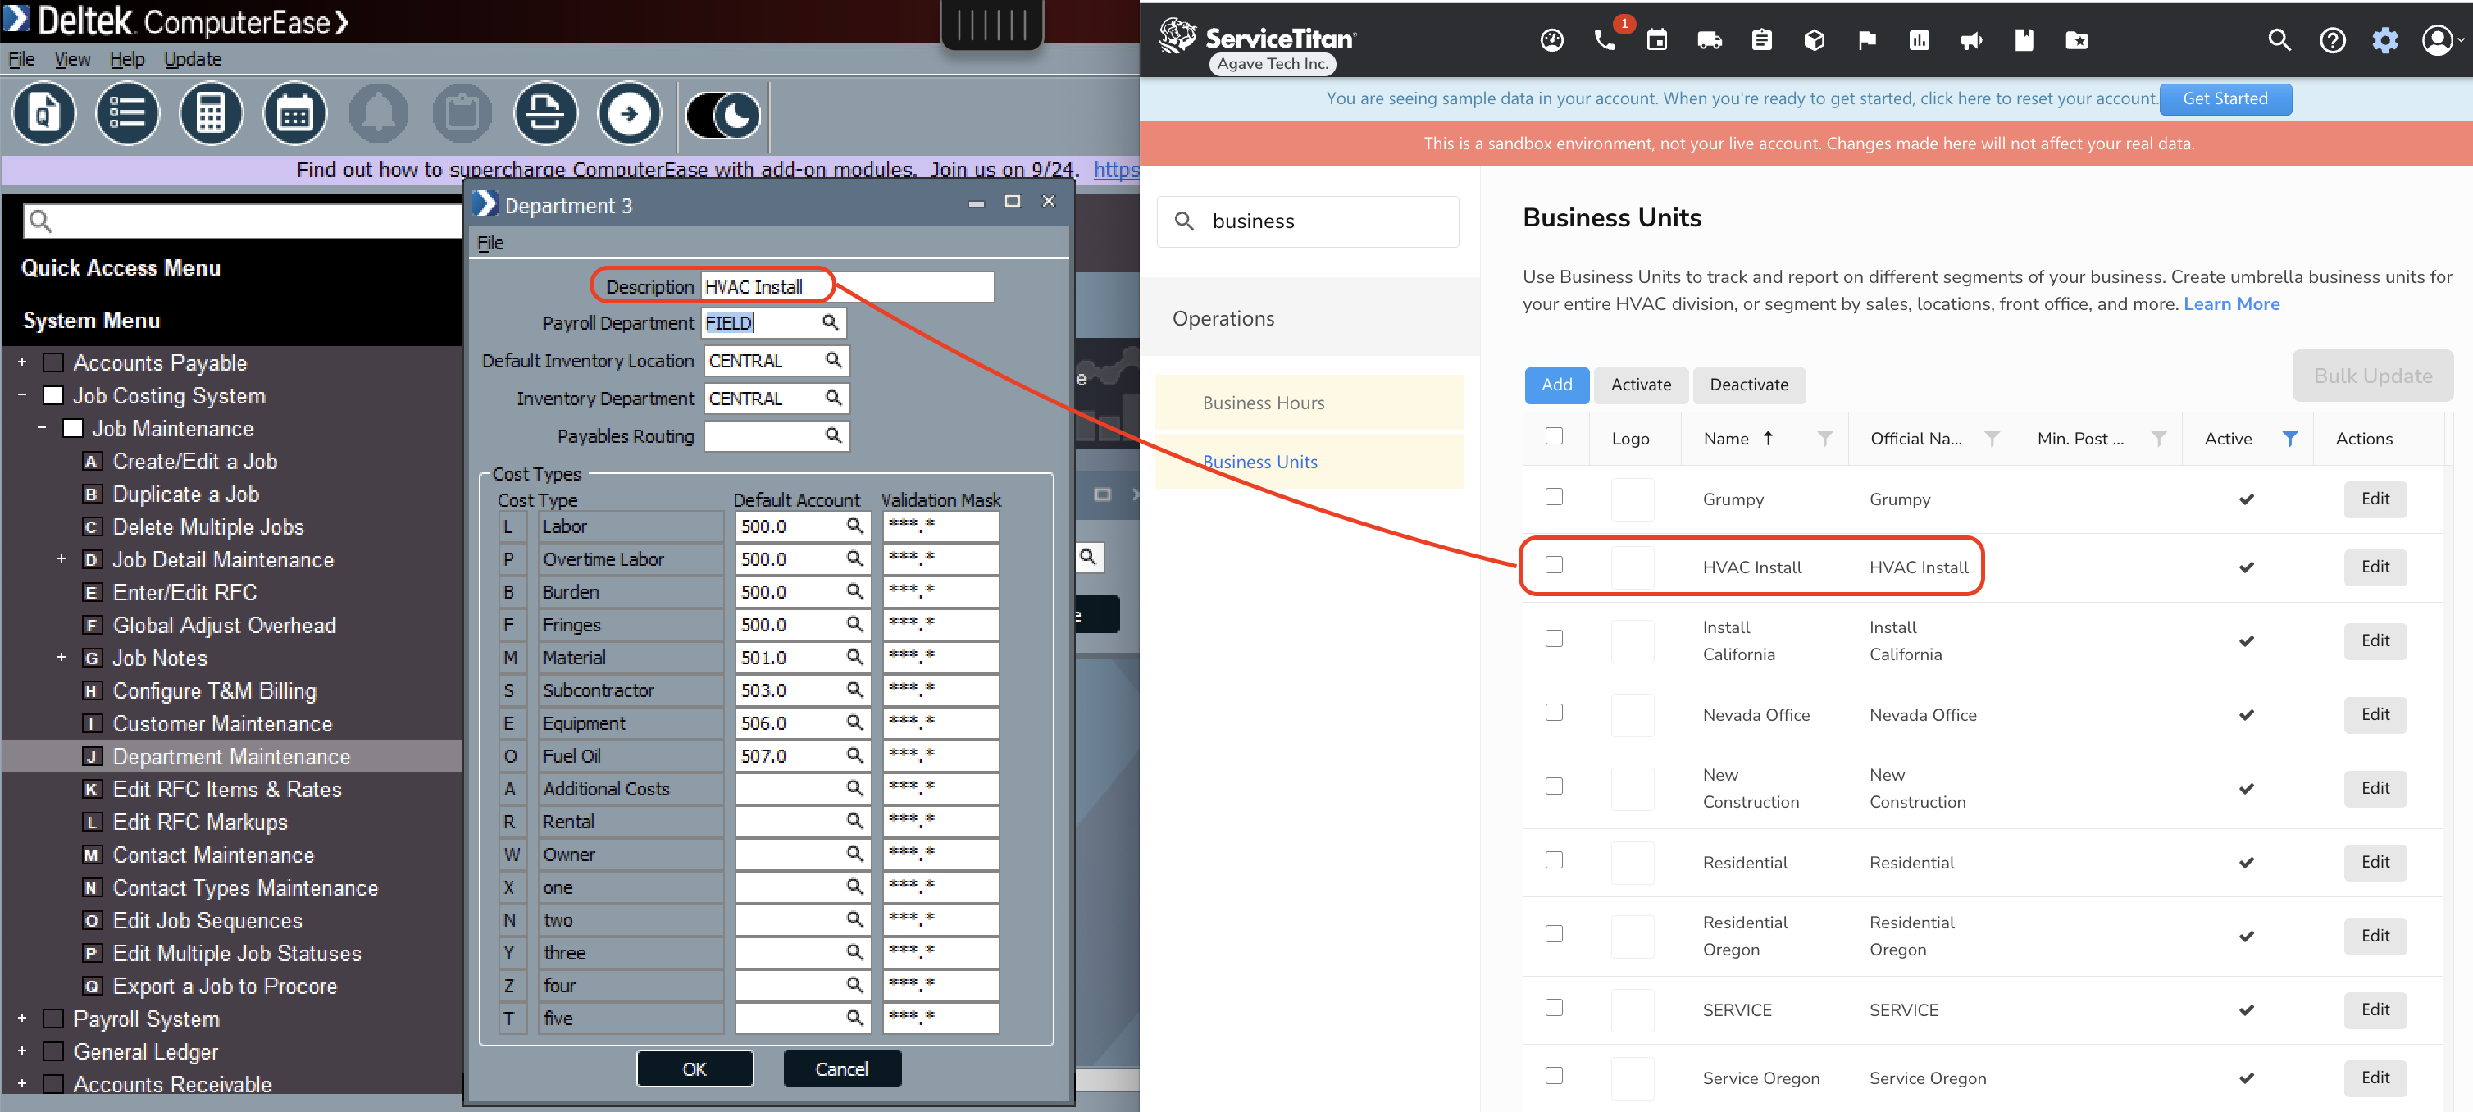Check the Accounts Payable tree checkbox
This screenshot has width=2473, height=1112.
click(x=54, y=363)
